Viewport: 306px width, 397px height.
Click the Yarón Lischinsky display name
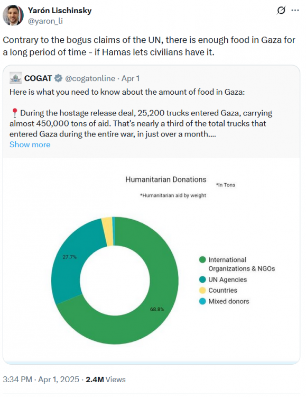click(x=60, y=11)
